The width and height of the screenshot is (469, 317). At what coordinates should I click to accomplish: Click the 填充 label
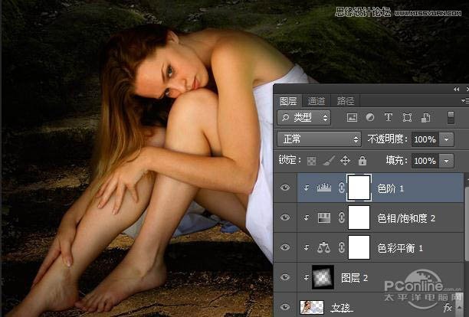tap(396, 161)
